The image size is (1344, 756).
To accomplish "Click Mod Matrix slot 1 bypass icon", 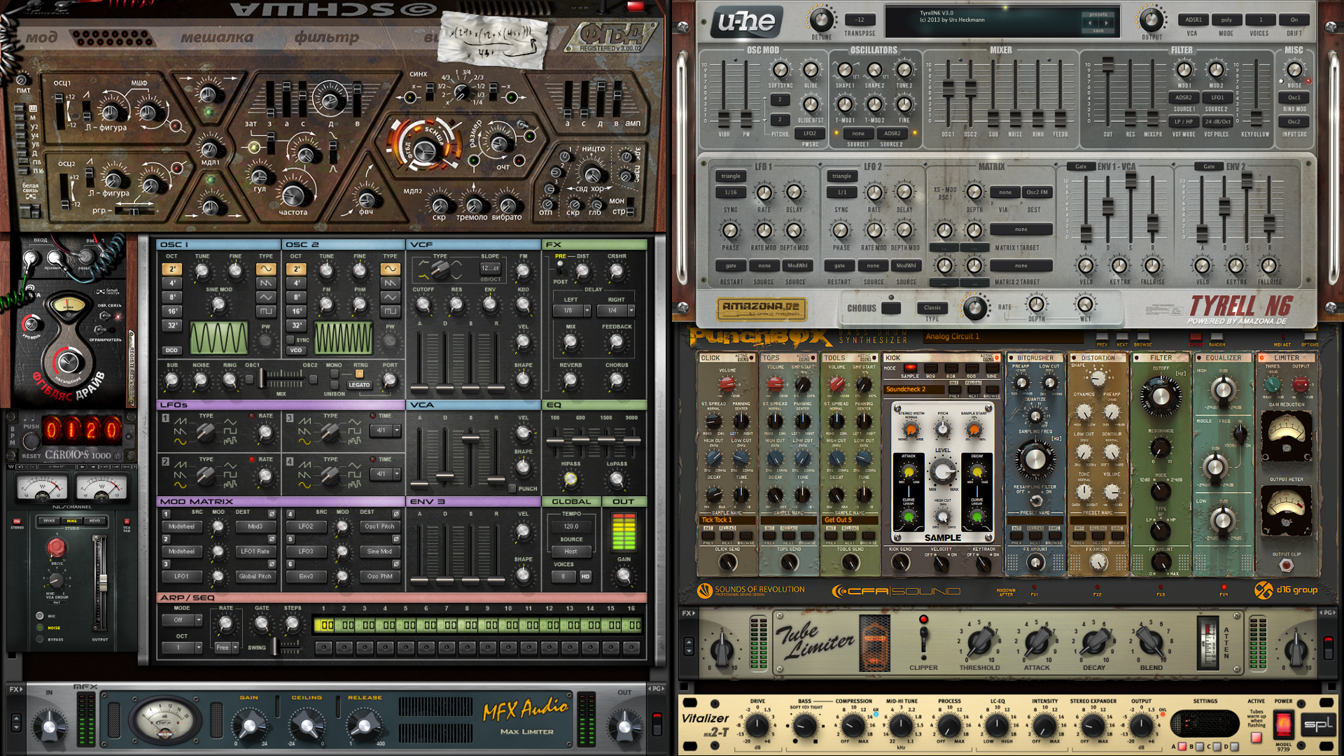I will pos(272,514).
